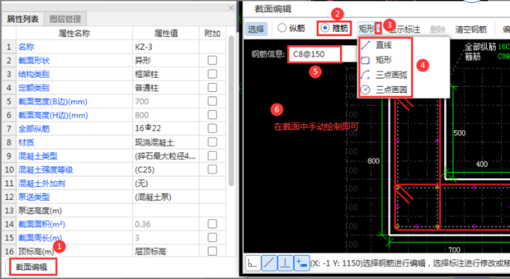Click the 名称 property name link

click(x=26, y=47)
